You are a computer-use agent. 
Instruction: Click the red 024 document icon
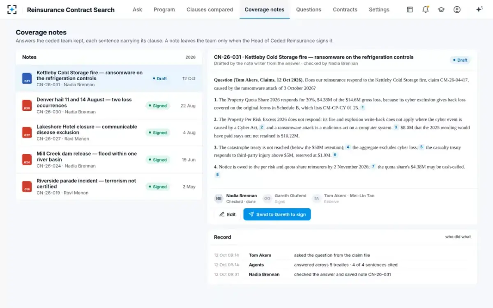27,160
